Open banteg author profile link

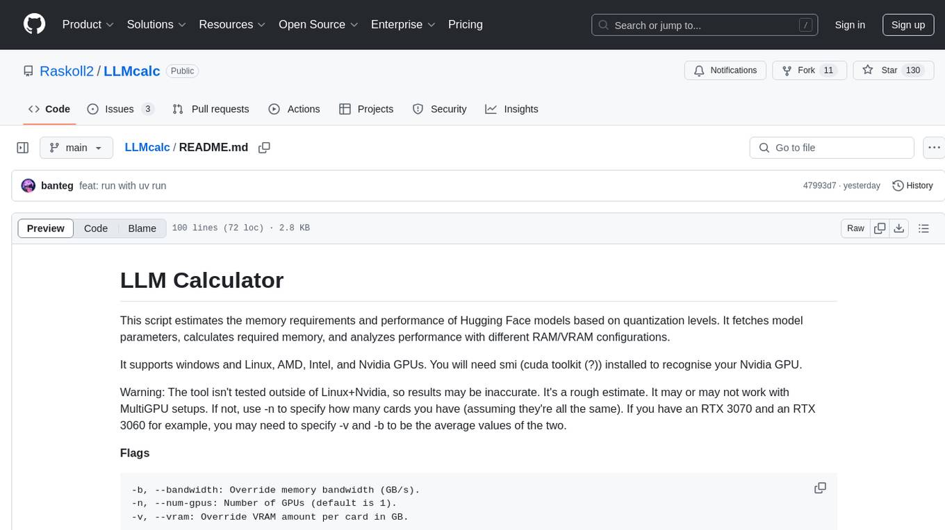57,186
